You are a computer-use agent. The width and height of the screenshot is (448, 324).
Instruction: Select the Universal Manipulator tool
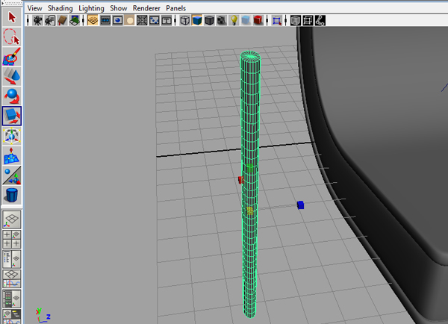pos(12,136)
